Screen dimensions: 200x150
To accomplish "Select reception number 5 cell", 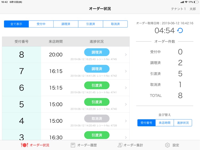I will (22, 104).
